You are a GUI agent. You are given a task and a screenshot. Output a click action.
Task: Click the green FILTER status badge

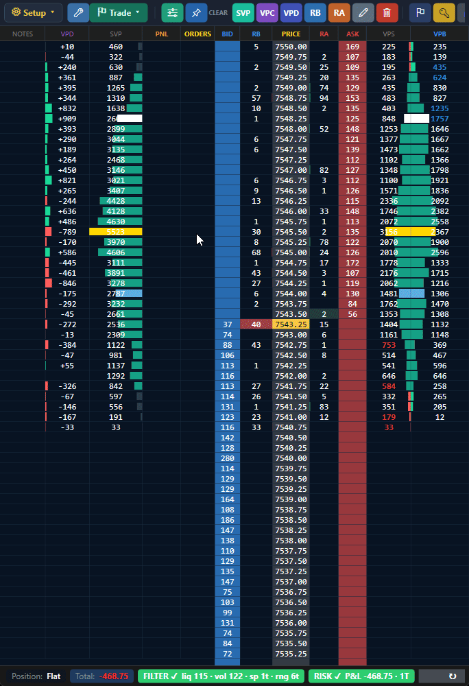pos(221,676)
